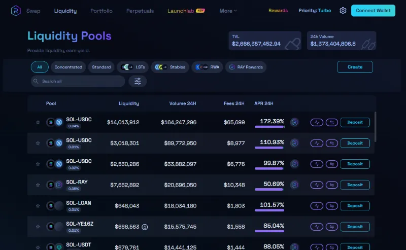This screenshot has width=406, height=250.
Task: Favorite the SOL-USDC 0.04% pool star
Action: (x=38, y=122)
